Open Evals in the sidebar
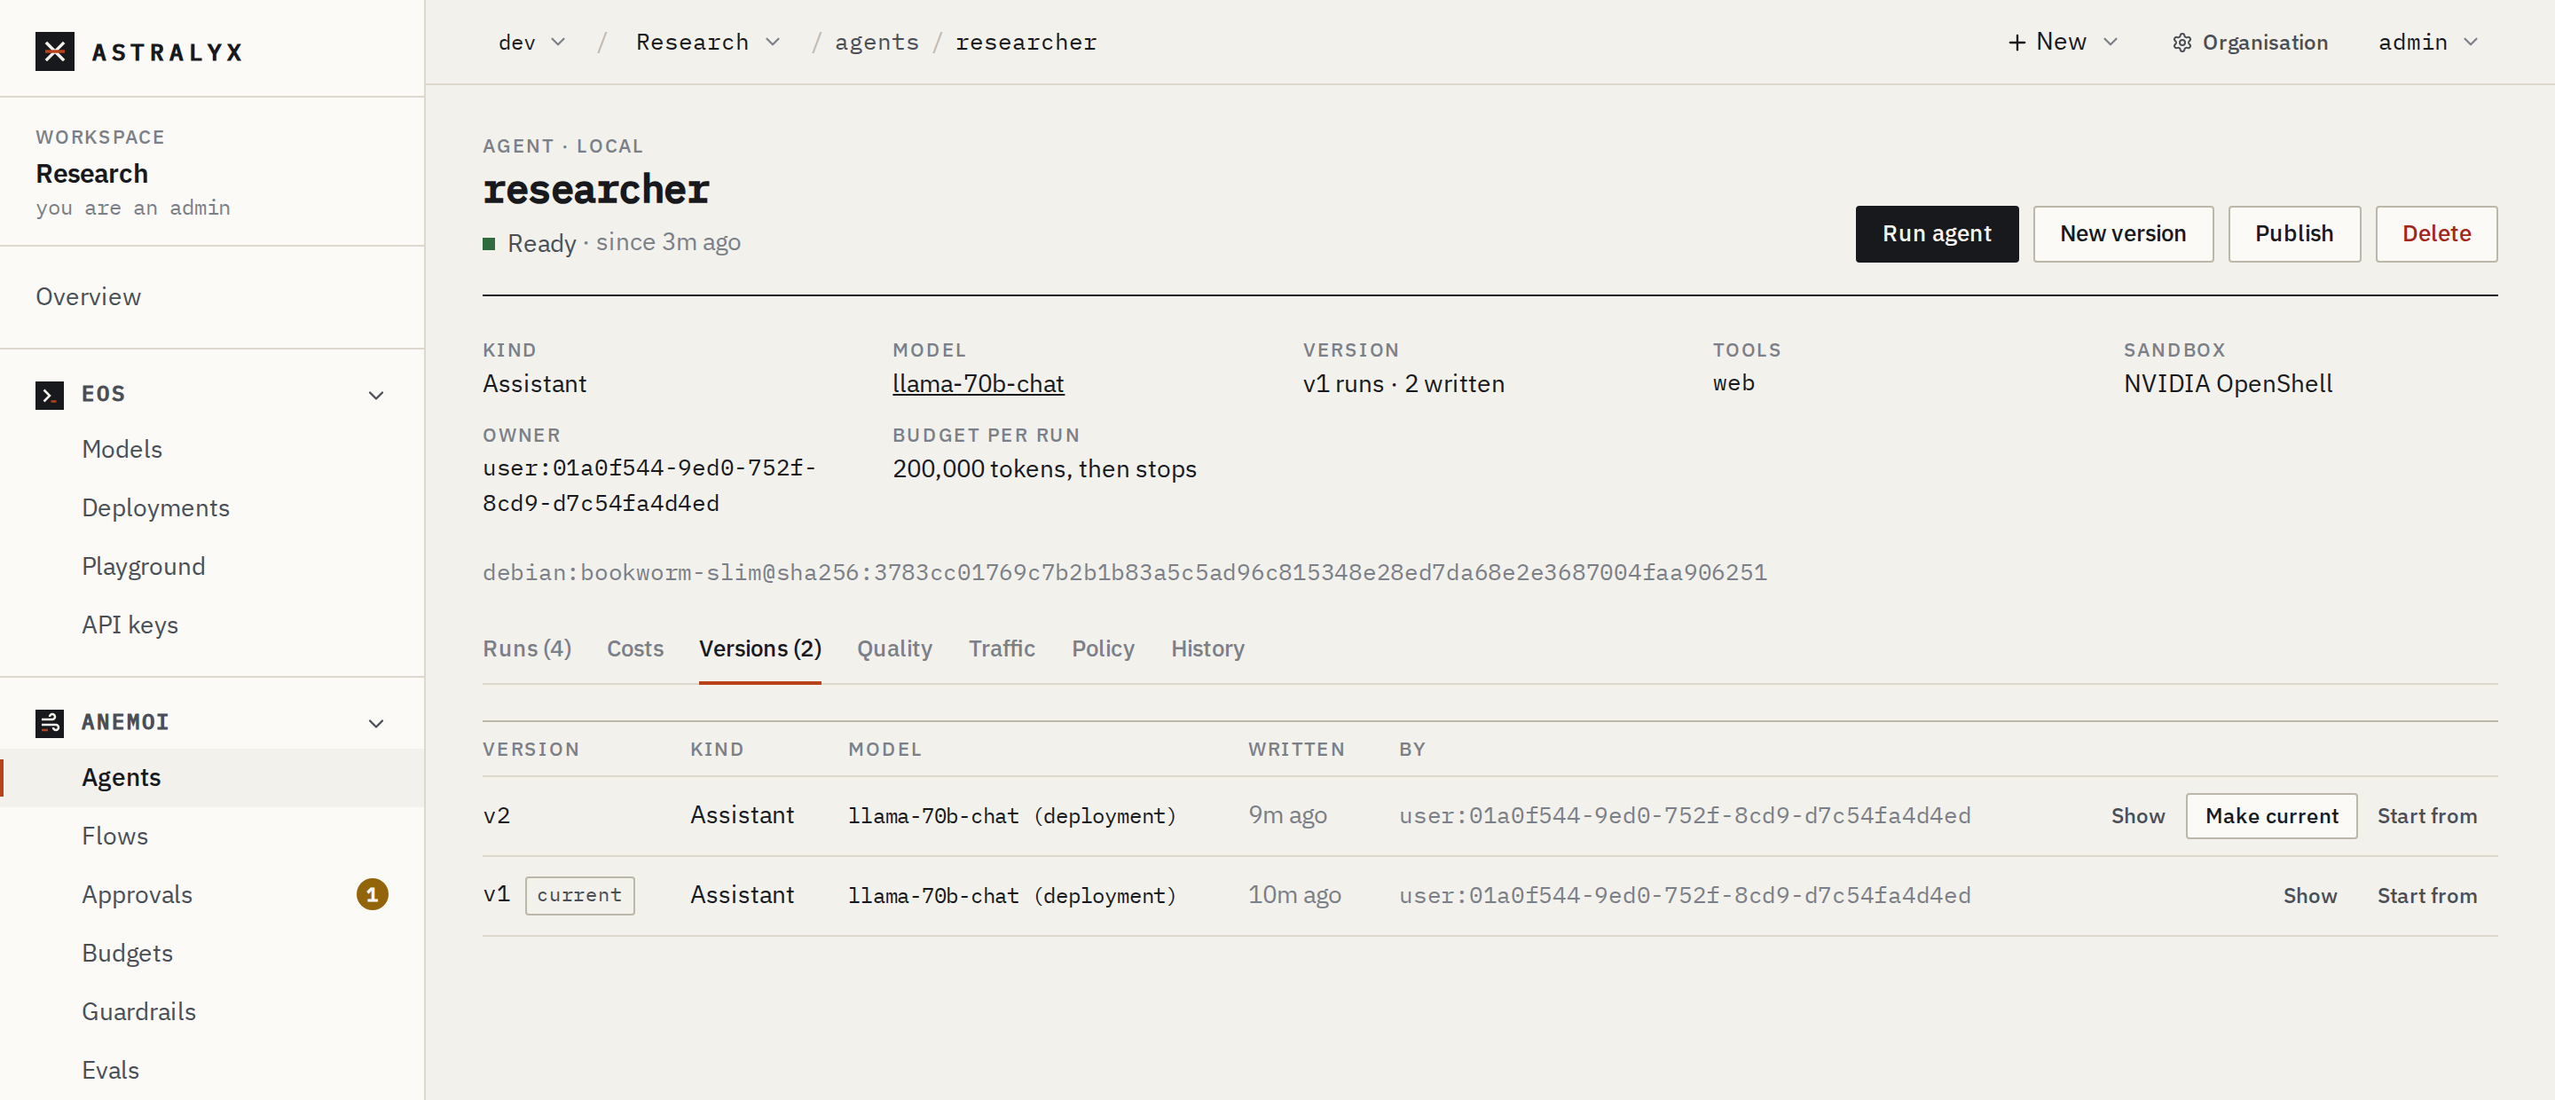This screenshot has width=2555, height=1100. click(x=110, y=1070)
